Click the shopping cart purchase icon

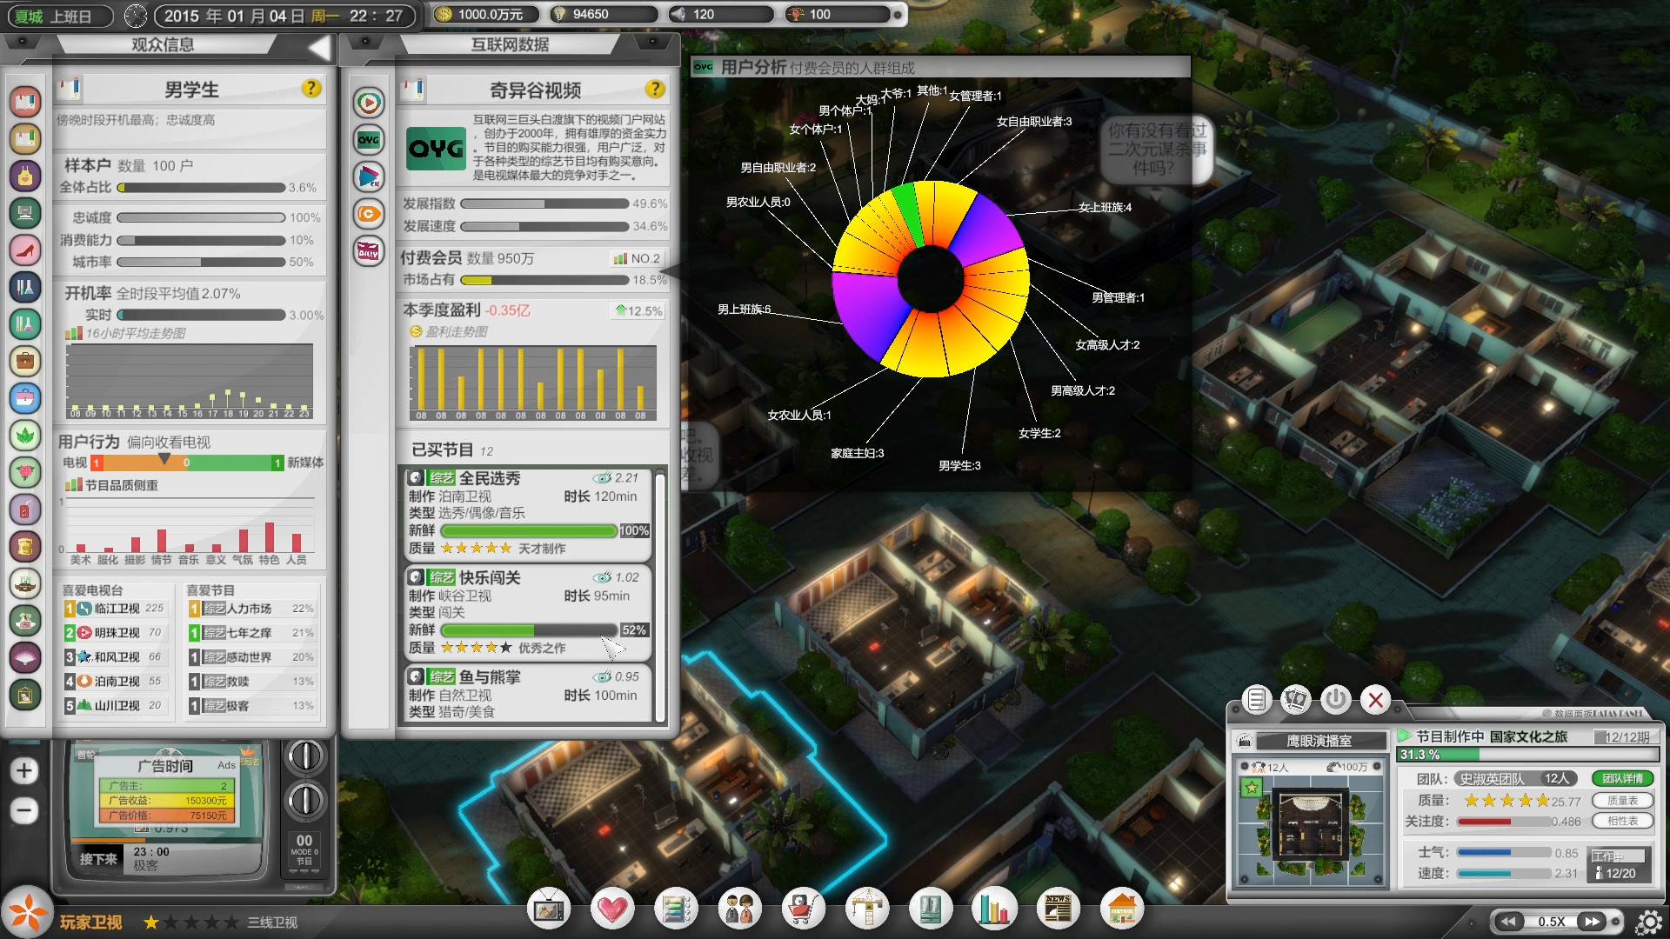pos(803,909)
